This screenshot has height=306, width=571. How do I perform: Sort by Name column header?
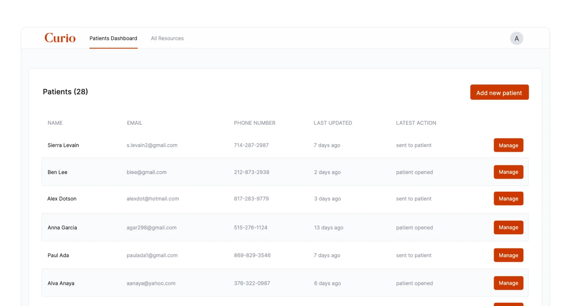(55, 123)
